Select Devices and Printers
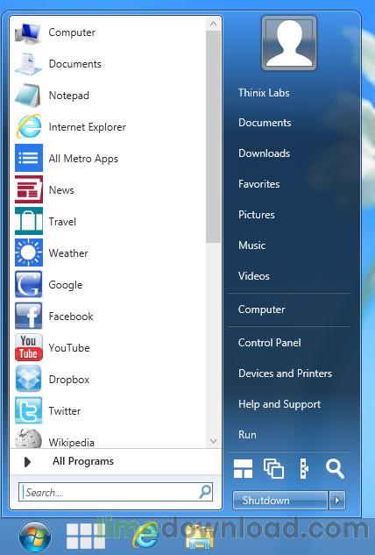The image size is (375, 555). (285, 374)
